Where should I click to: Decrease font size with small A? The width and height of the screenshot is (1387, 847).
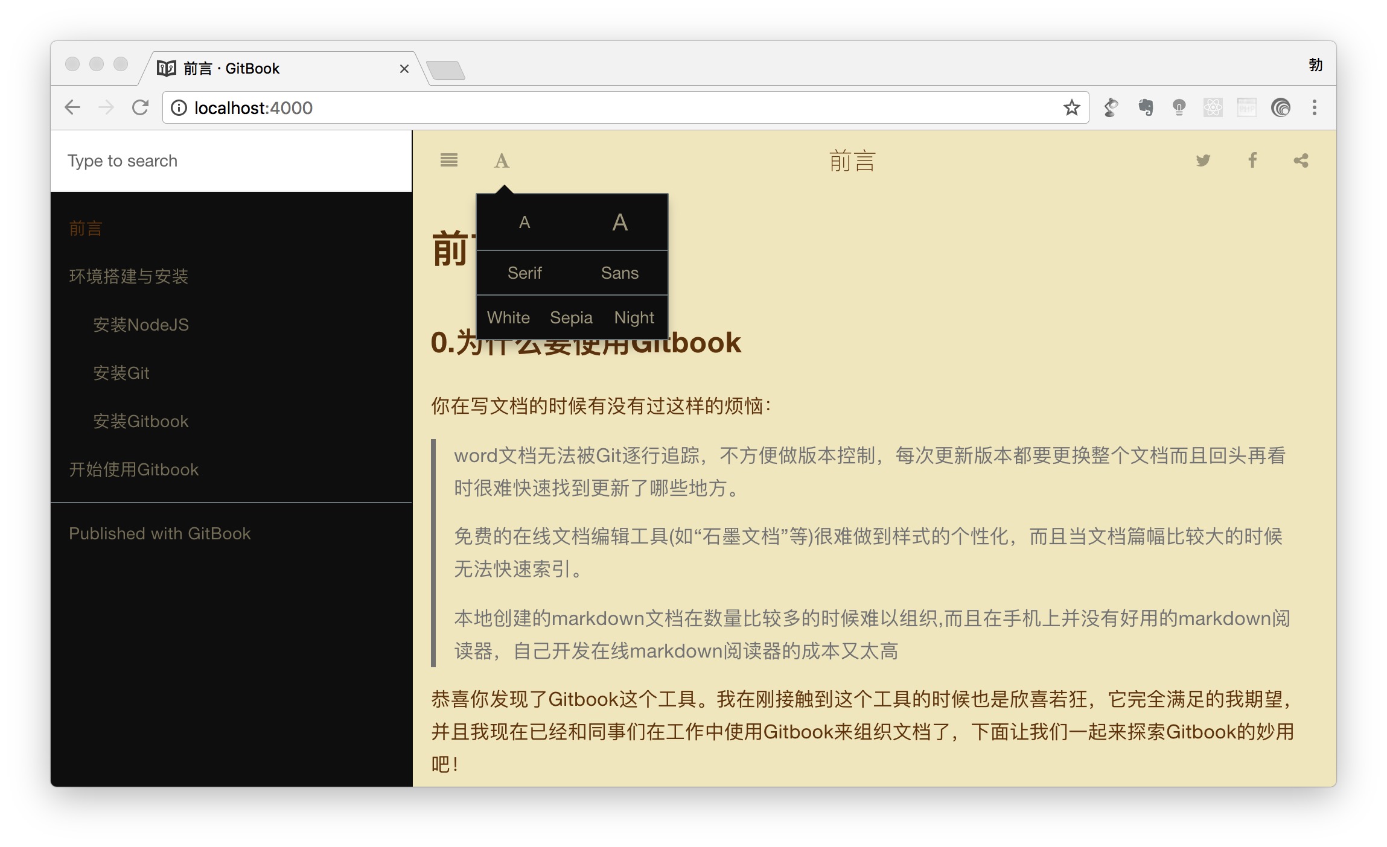click(x=524, y=223)
